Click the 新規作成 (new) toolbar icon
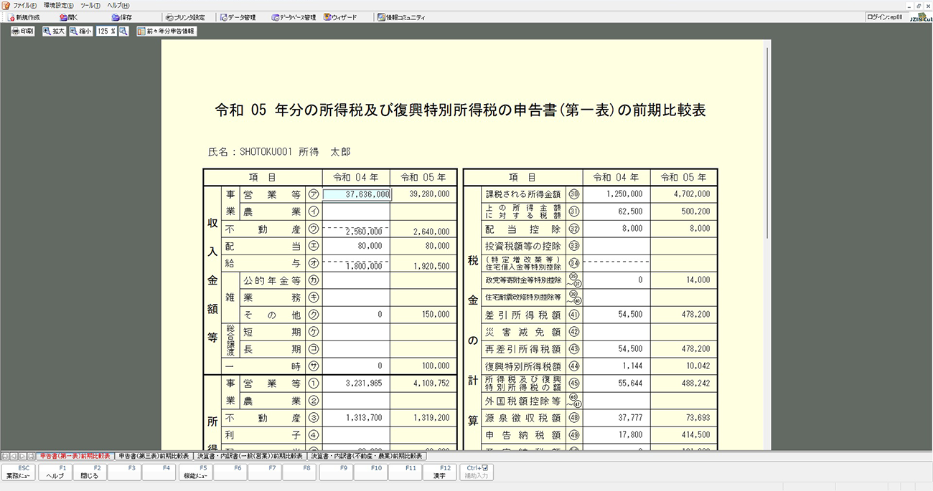This screenshot has width=933, height=491. [24, 17]
